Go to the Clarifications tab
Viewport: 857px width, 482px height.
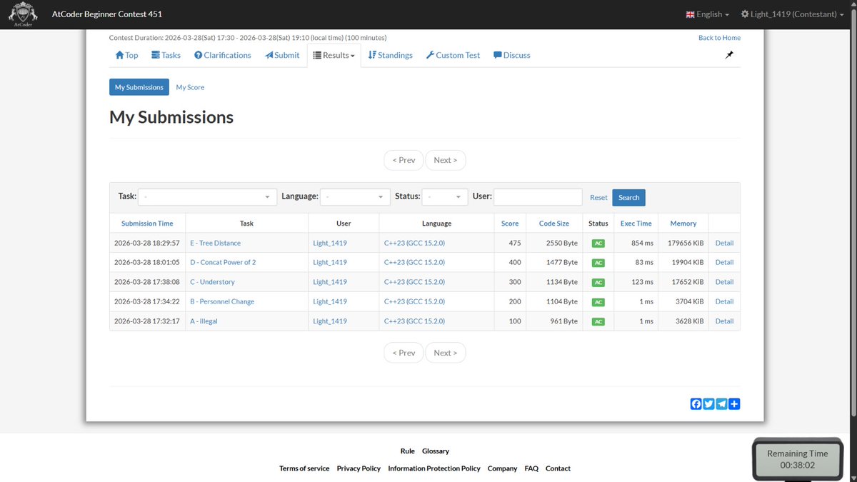(223, 55)
